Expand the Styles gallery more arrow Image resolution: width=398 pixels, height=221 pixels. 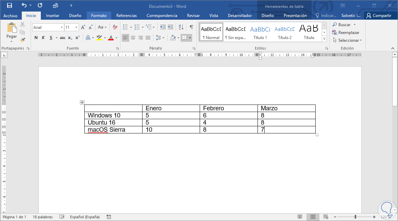coord(325,39)
